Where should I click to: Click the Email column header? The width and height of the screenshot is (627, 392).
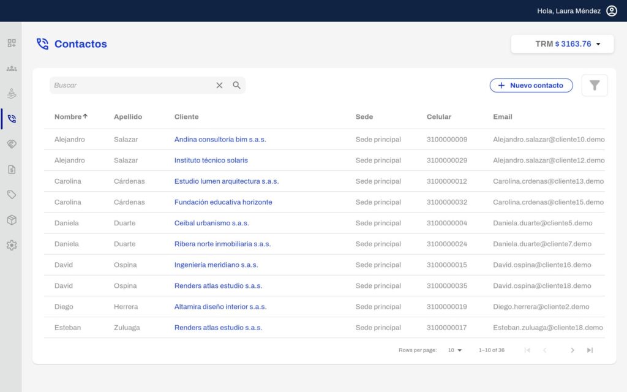tap(503, 116)
